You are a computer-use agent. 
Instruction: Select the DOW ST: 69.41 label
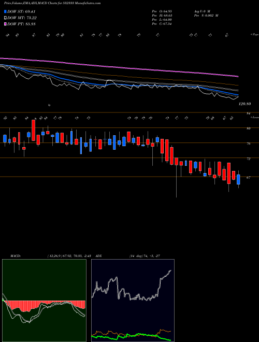point(21,12)
